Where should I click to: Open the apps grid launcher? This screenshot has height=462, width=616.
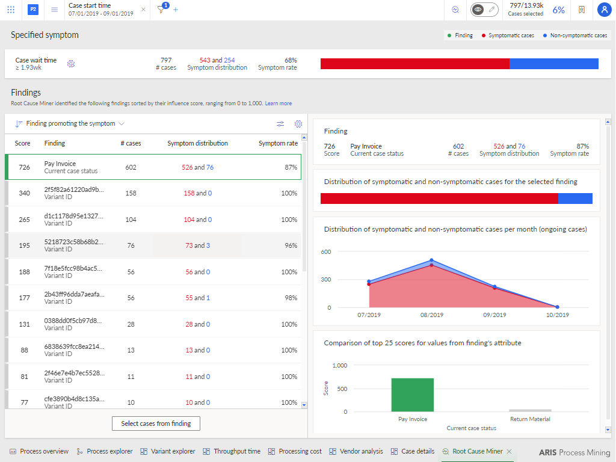click(11, 10)
